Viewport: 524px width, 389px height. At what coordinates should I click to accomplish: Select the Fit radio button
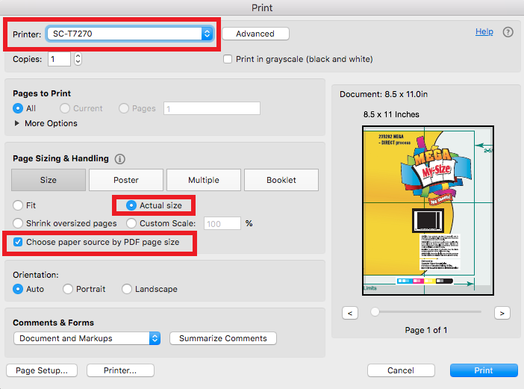18,205
